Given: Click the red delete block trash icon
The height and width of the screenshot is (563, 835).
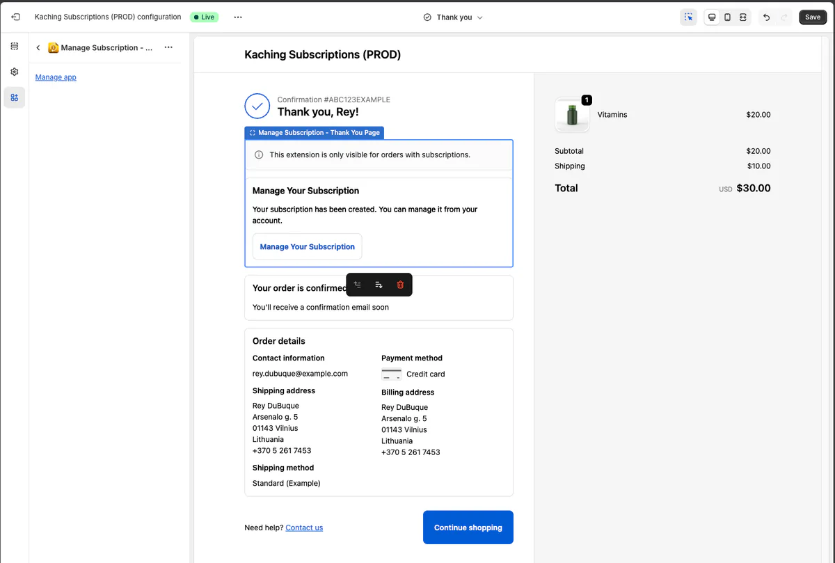Looking at the screenshot, I should [x=400, y=285].
